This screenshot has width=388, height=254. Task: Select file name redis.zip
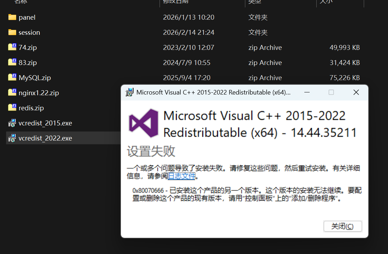[x=31, y=108]
